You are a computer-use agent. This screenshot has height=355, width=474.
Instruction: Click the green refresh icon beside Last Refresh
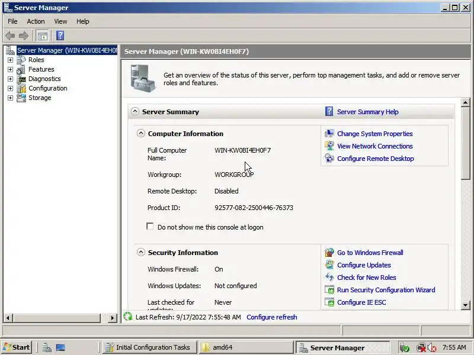[128, 317]
